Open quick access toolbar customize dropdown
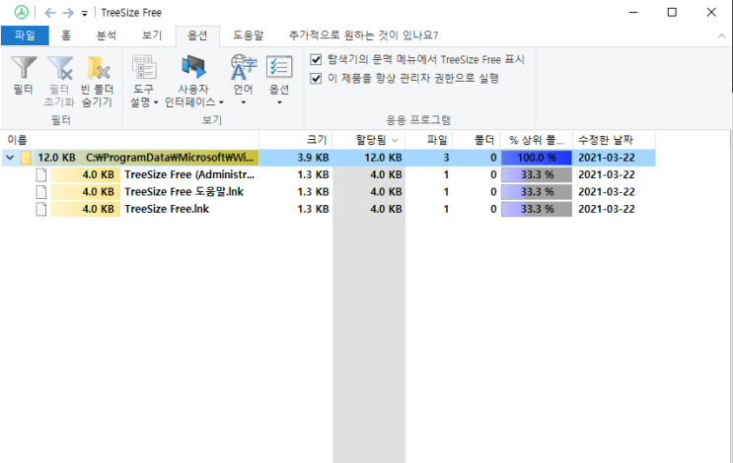The image size is (733, 463). click(x=85, y=14)
